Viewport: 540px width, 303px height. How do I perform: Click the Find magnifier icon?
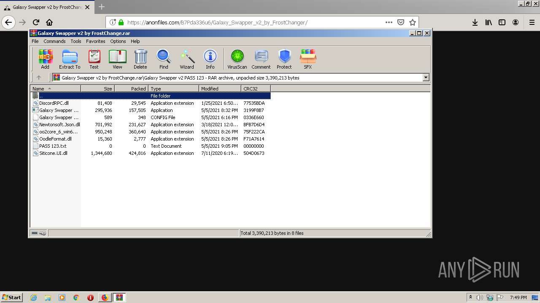click(164, 59)
